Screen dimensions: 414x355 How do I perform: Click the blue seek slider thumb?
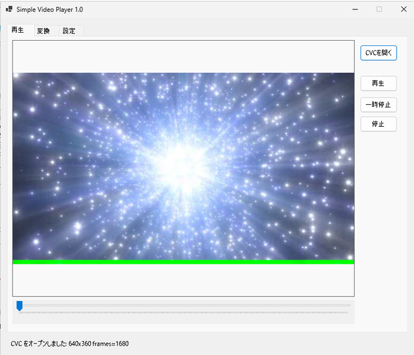click(19, 306)
